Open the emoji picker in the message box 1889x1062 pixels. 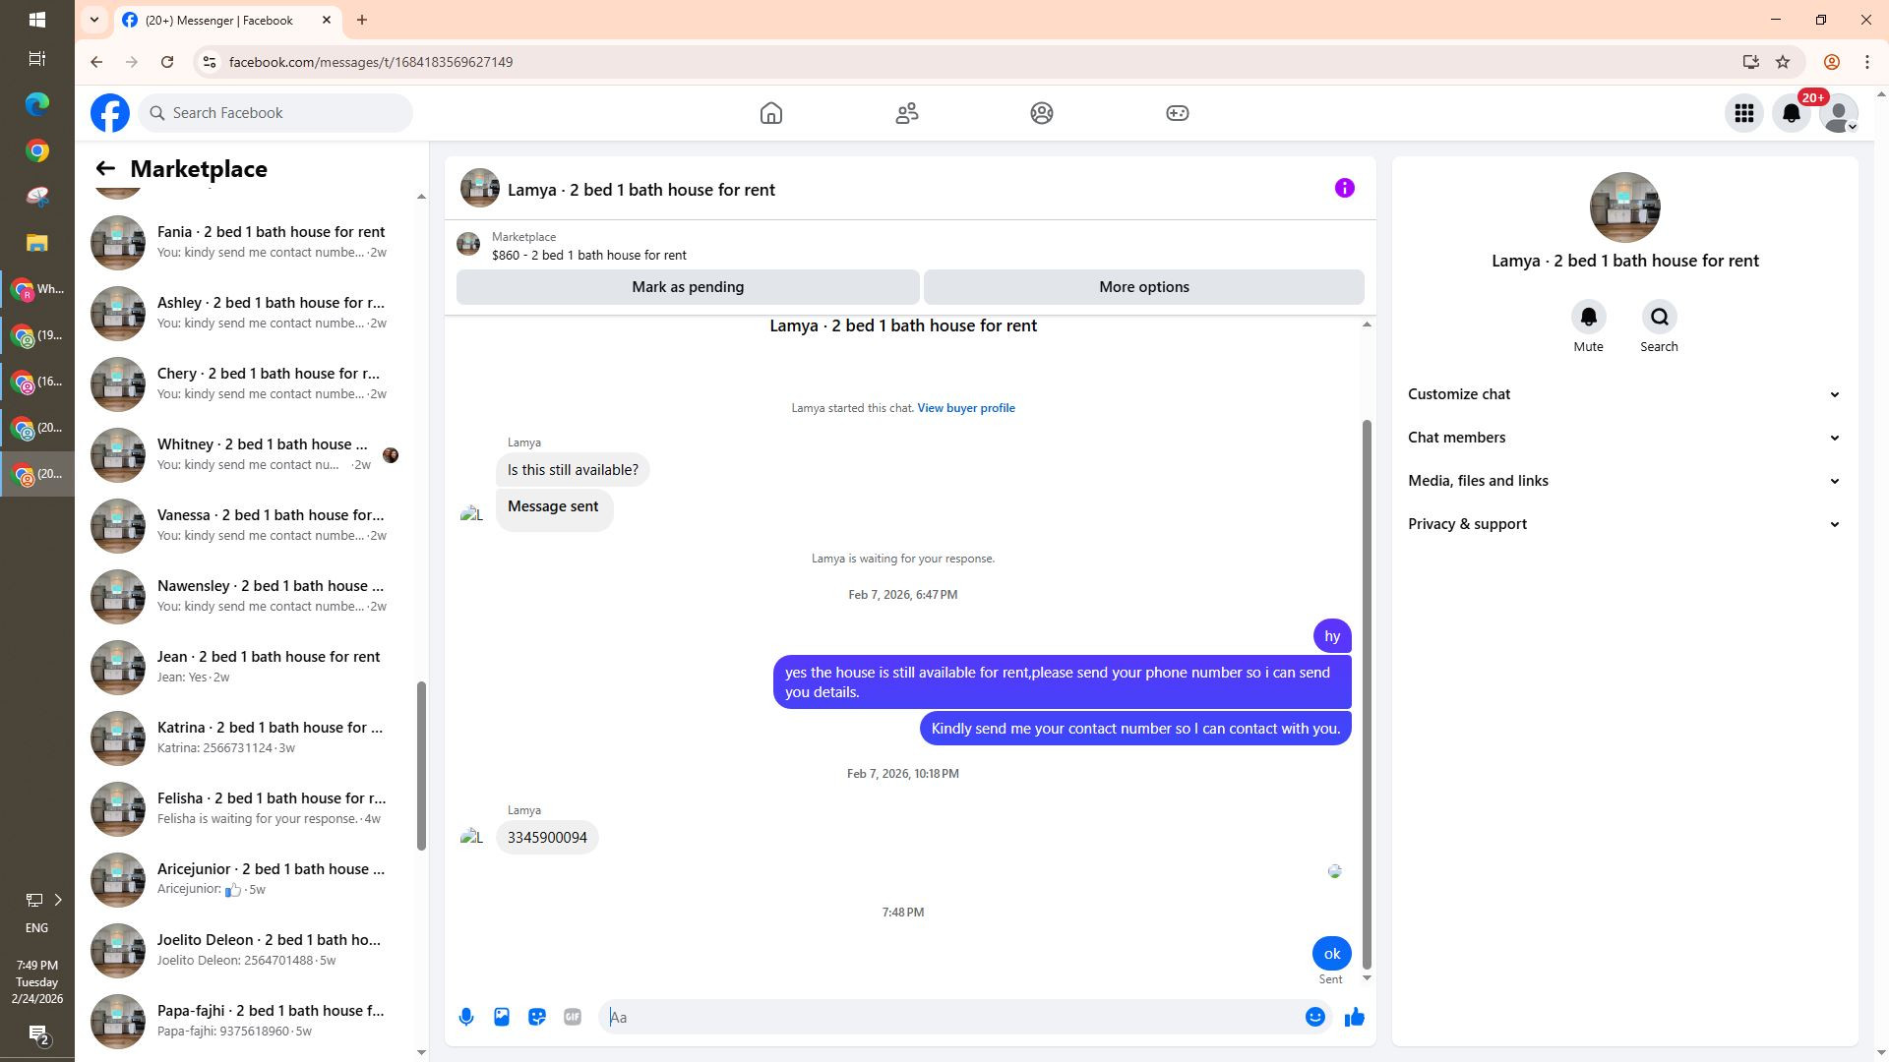(x=1314, y=1017)
